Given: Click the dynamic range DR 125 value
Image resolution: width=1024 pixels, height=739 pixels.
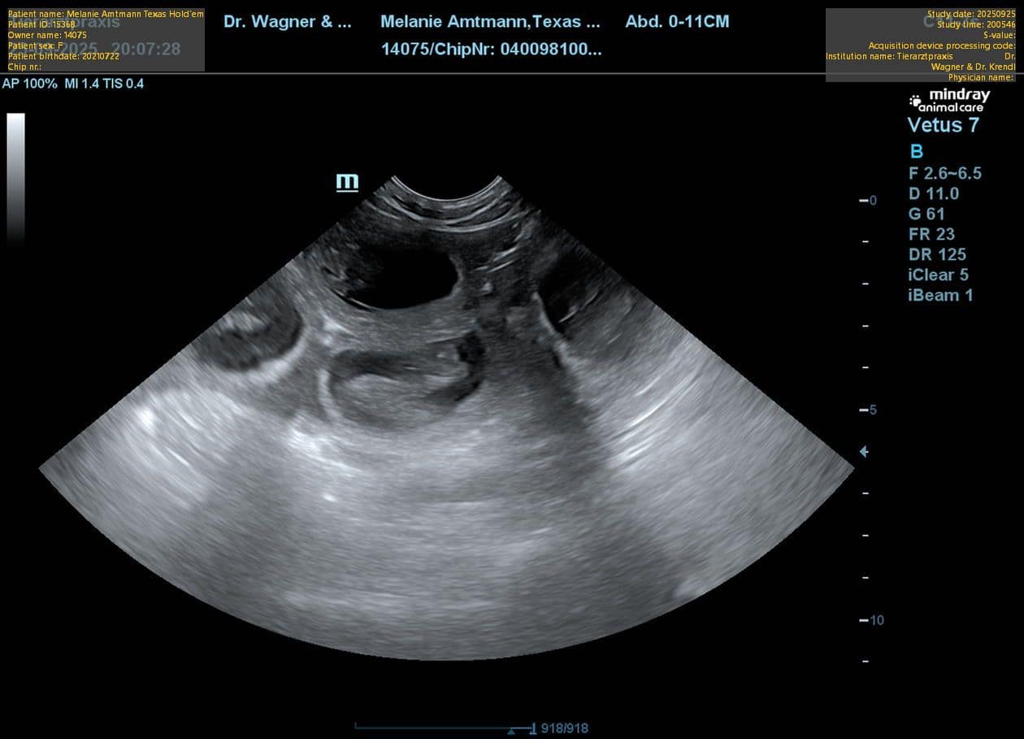Looking at the screenshot, I should point(937,254).
